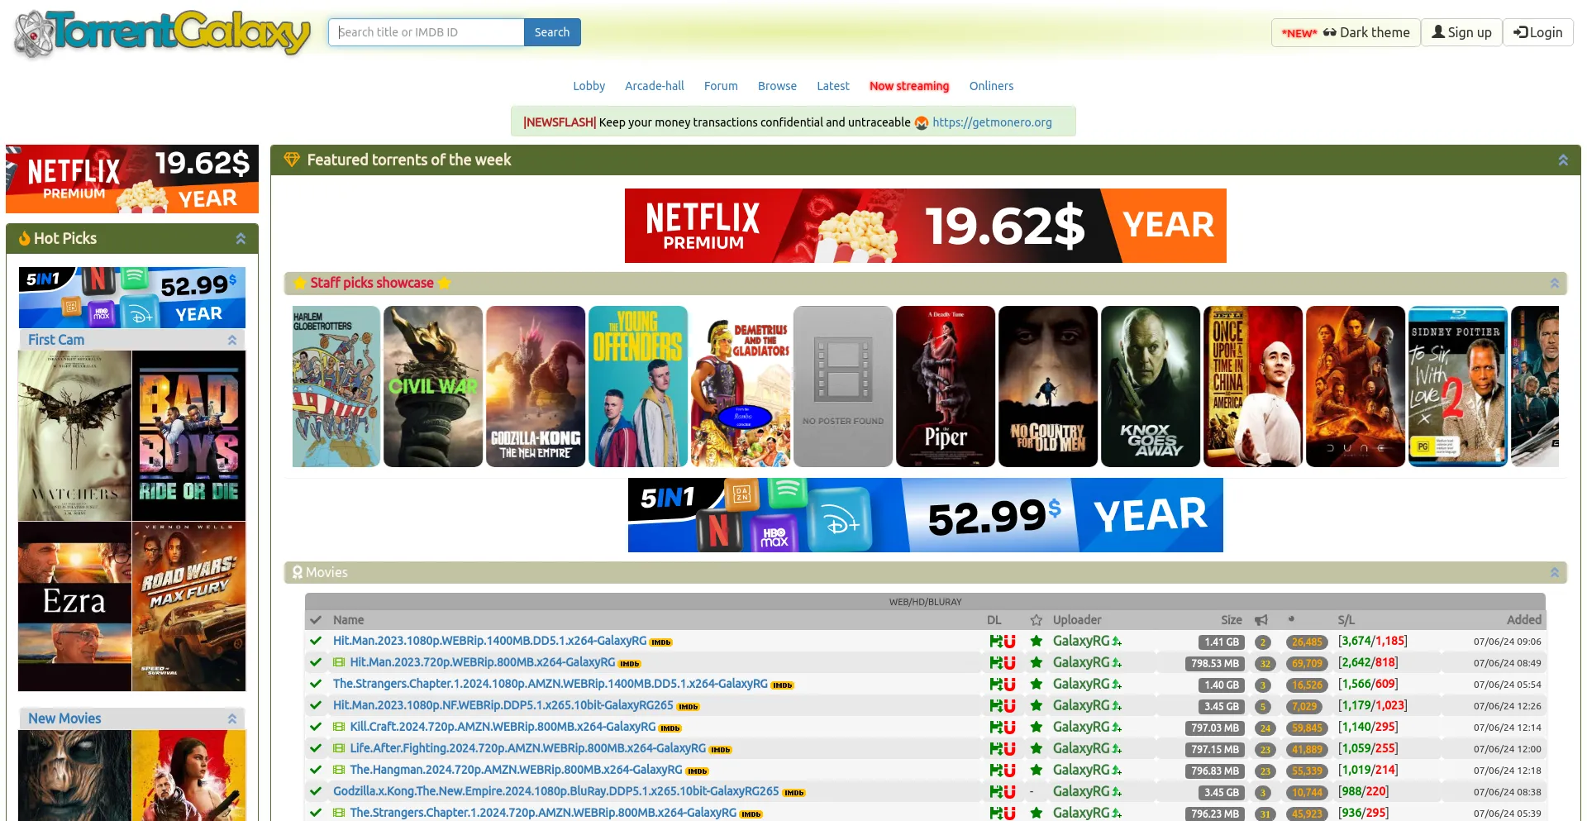
Task: Open the Latest torrents page
Action: click(x=833, y=86)
